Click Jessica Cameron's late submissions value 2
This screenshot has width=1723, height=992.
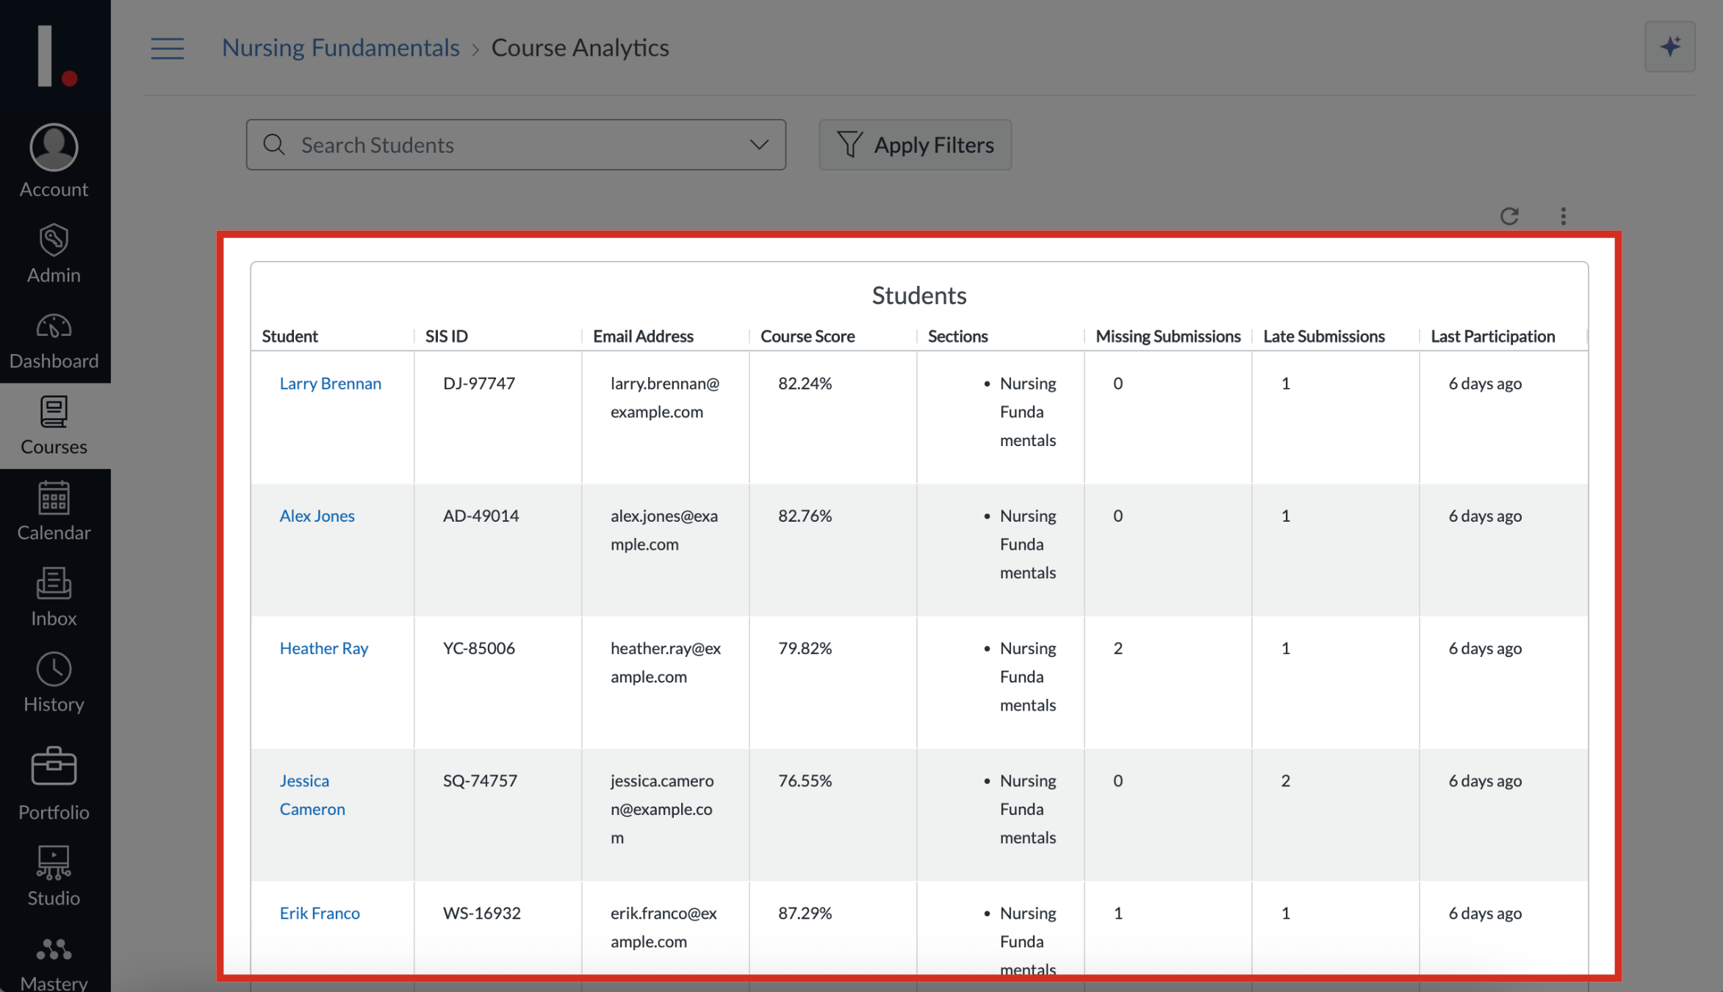tap(1285, 780)
